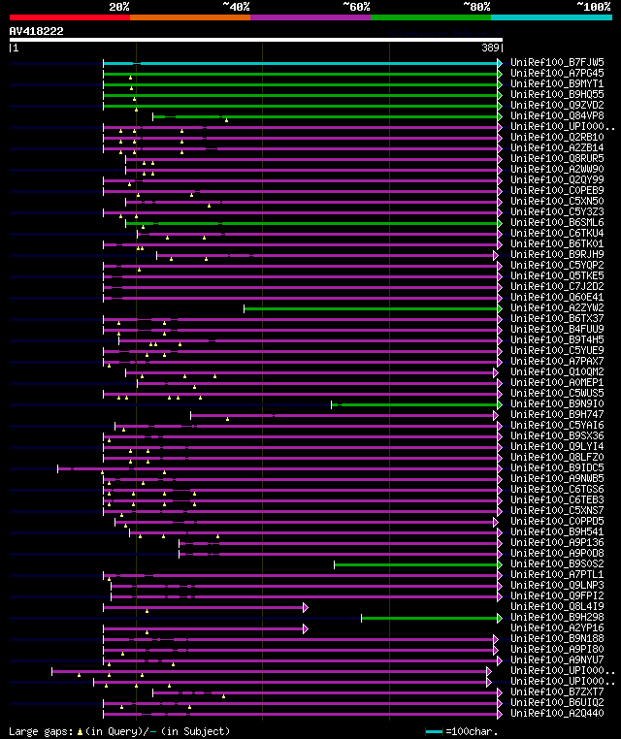Click the UniRef100_C5YQP2 label
The height and width of the screenshot is (739, 621).
coord(557,265)
